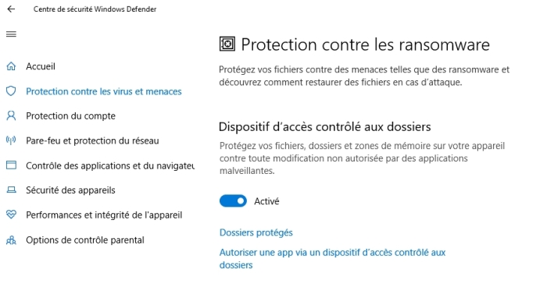This screenshot has height=298, width=547.
Task: Select Sécurité des appareils
Action: (x=70, y=190)
